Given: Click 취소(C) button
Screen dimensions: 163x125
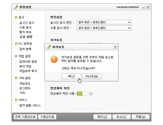Looking at the screenshot, I should coord(121,117).
